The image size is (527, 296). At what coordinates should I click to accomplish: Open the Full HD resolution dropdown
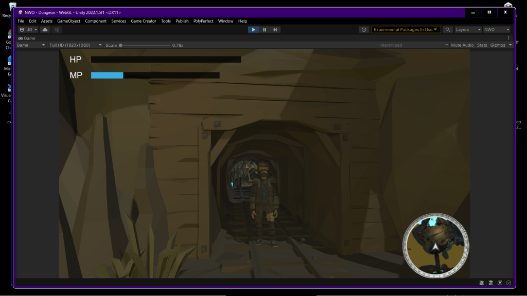(x=75, y=45)
